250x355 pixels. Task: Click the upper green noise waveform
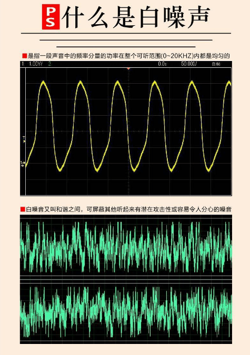(126, 247)
